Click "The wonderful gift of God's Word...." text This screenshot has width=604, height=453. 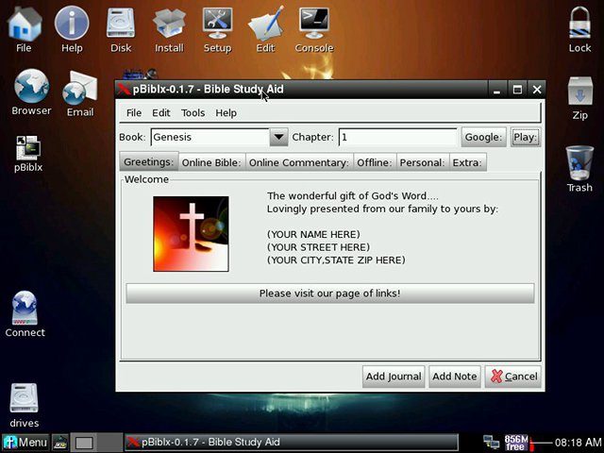pos(353,195)
